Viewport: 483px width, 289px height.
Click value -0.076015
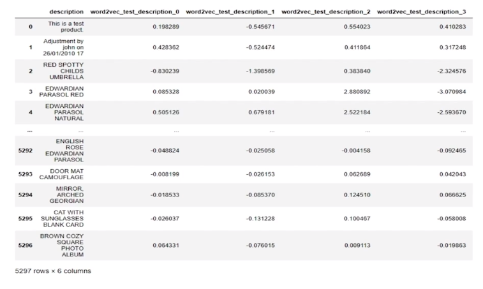260,246
